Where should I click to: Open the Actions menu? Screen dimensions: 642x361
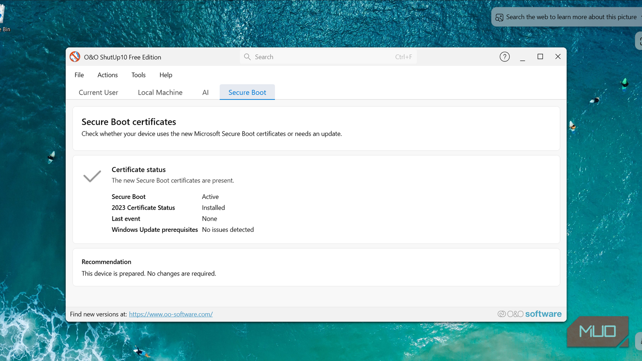click(108, 75)
